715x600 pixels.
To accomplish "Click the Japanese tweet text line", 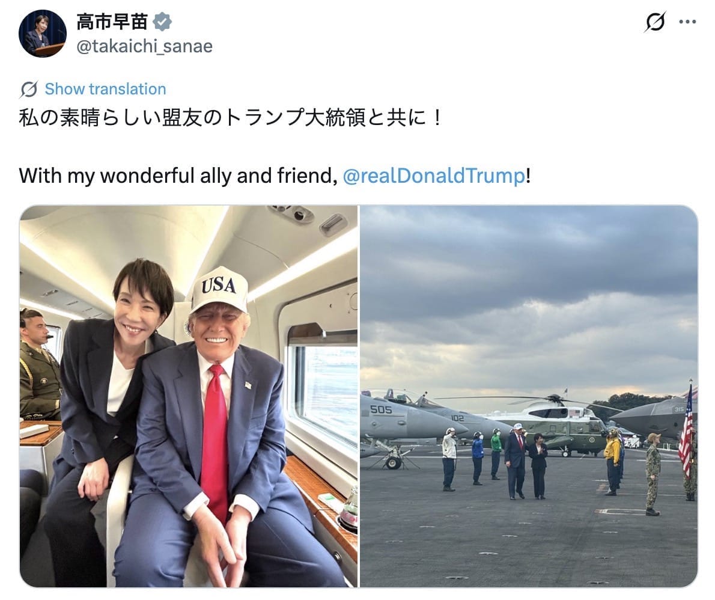I will click(230, 118).
